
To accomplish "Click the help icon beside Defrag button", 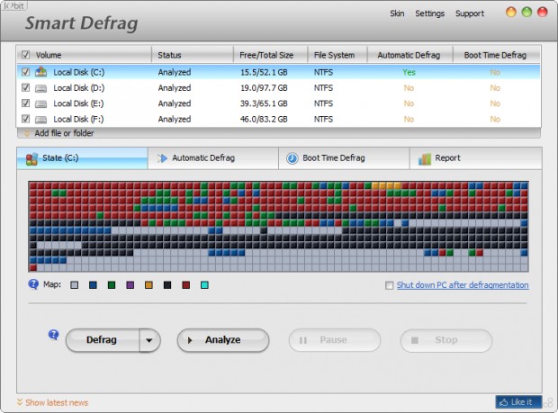I will point(53,335).
